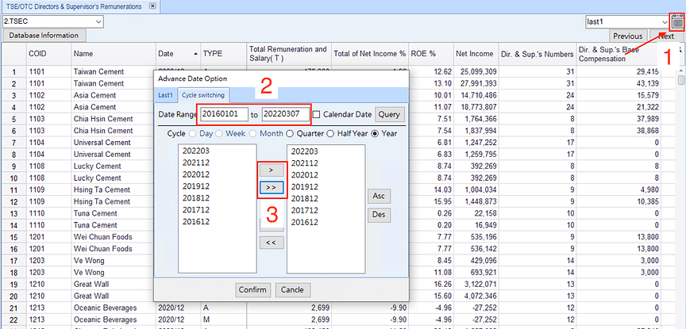Click the single right arrow move button

click(x=272, y=170)
